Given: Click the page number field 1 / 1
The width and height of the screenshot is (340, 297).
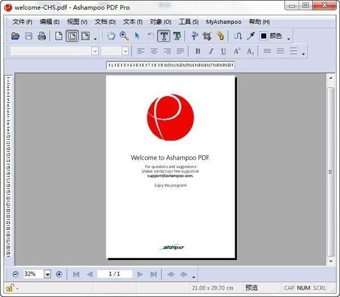Looking at the screenshot, I should pos(114,274).
